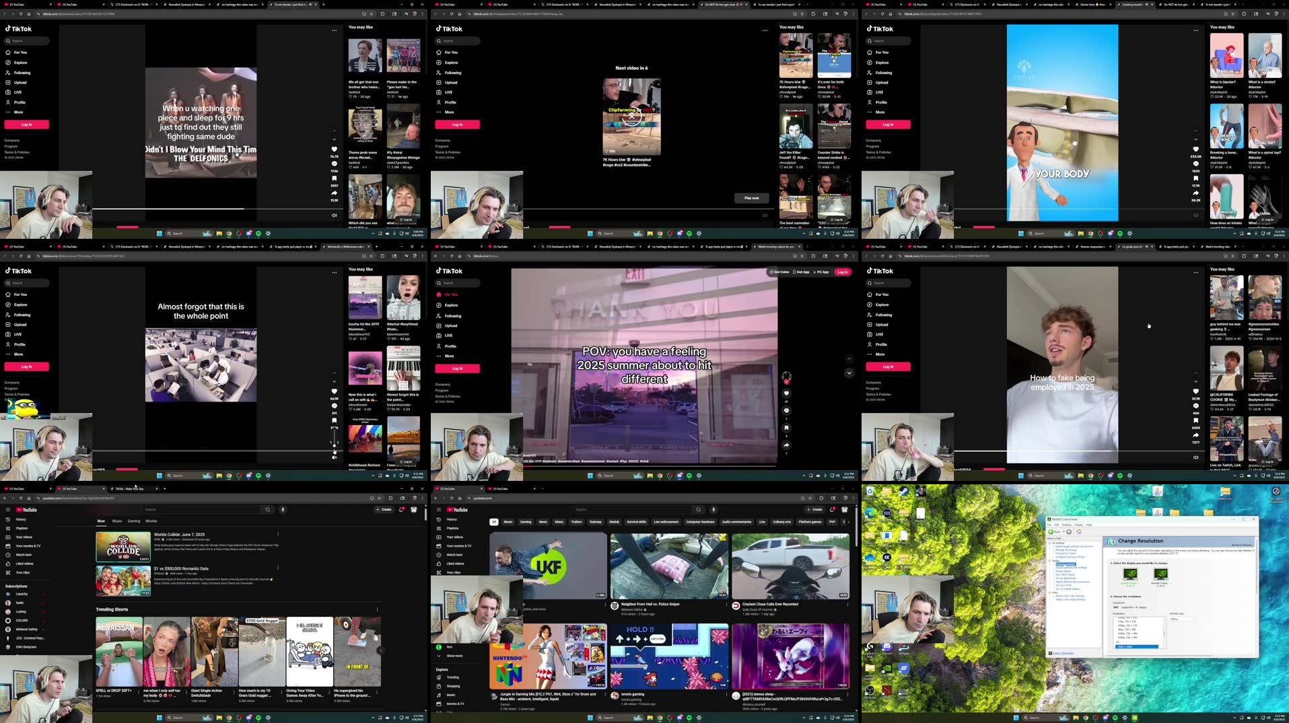1289x723 pixels.
Task: Select the Gaming tab on YouTube Trending
Action: coord(134,521)
